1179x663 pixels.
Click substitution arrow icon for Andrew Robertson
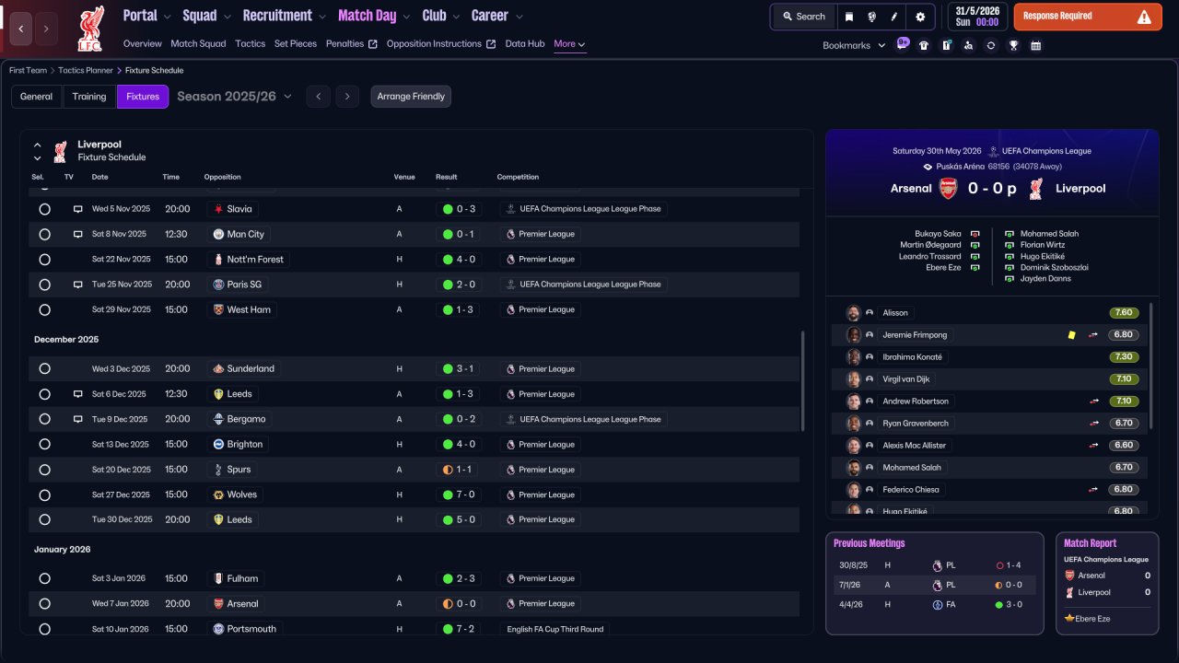pyautogui.click(x=1095, y=401)
